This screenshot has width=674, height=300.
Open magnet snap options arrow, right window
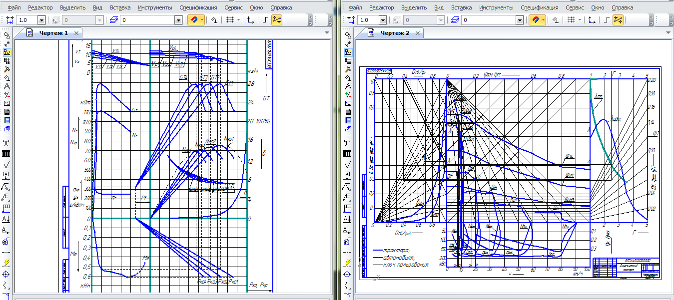[x=543, y=20]
